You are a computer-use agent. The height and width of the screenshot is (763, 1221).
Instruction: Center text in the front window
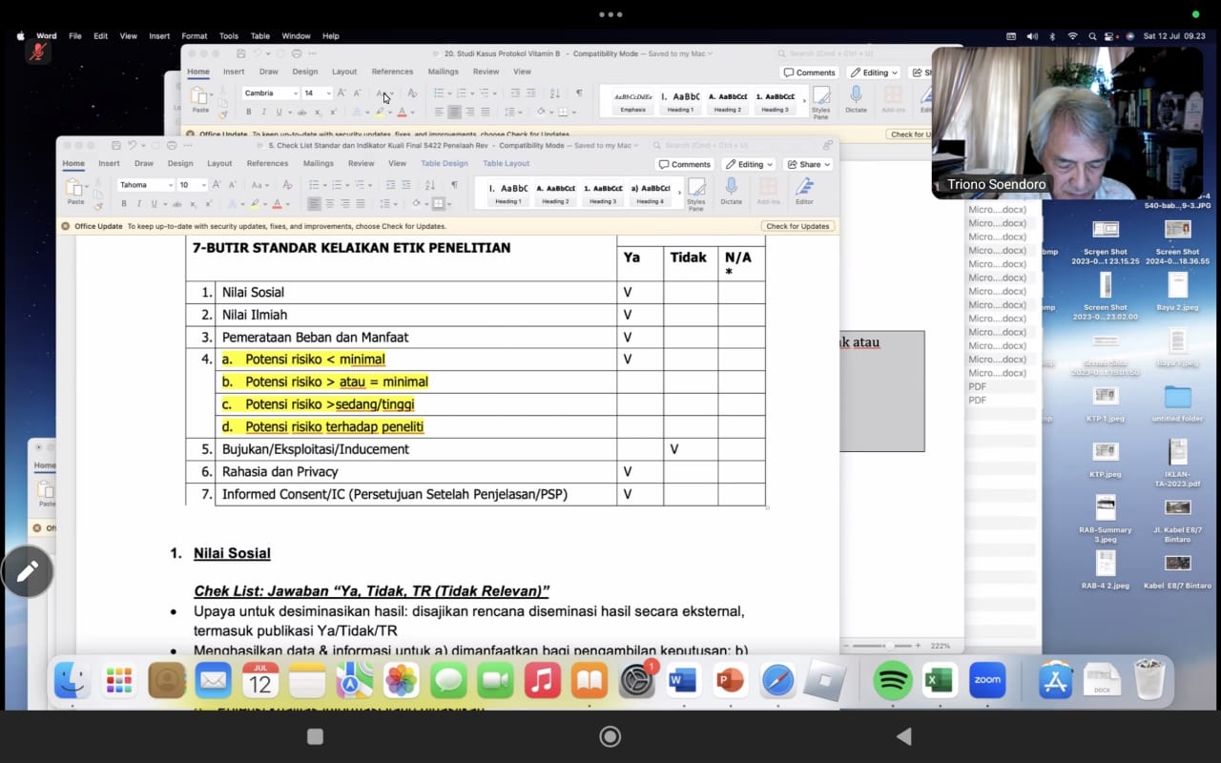click(330, 204)
